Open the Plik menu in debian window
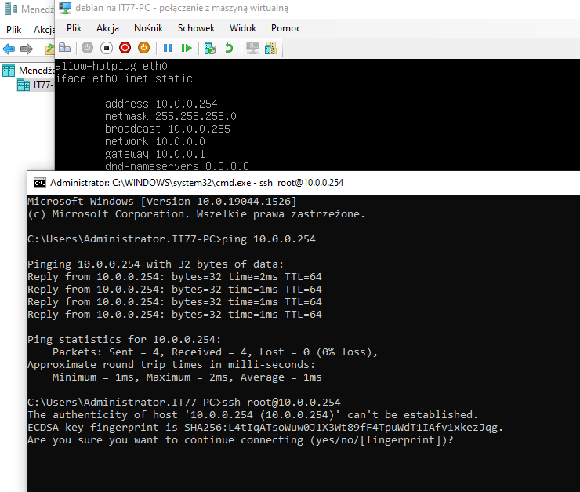The width and height of the screenshot is (580, 492). click(x=74, y=27)
